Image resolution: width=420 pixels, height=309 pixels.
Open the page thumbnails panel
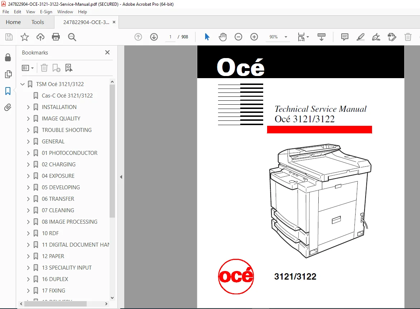pos(8,74)
